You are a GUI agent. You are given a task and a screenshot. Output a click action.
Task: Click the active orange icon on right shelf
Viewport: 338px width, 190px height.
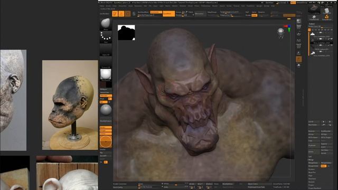click(x=298, y=59)
